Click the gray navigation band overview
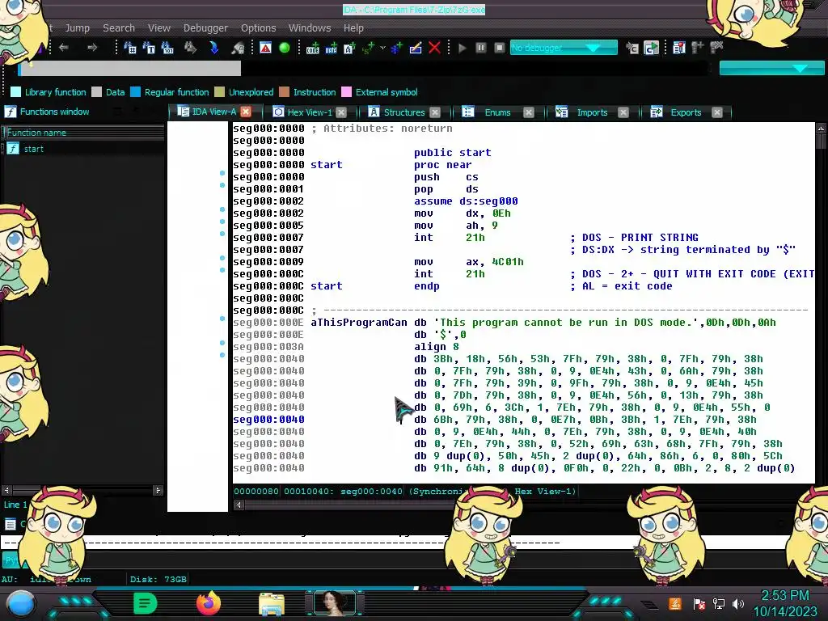This screenshot has height=621, width=828. pos(129,68)
